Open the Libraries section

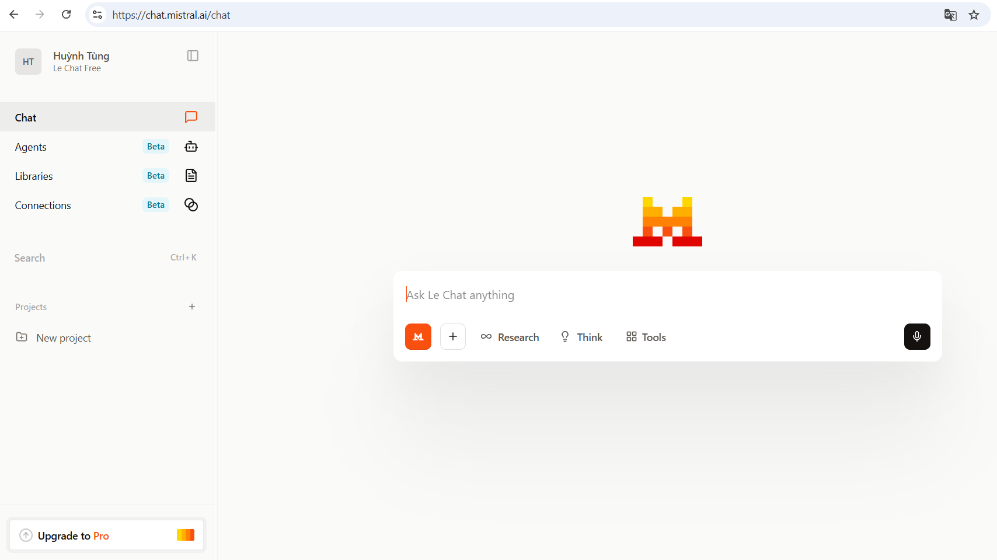click(x=107, y=176)
